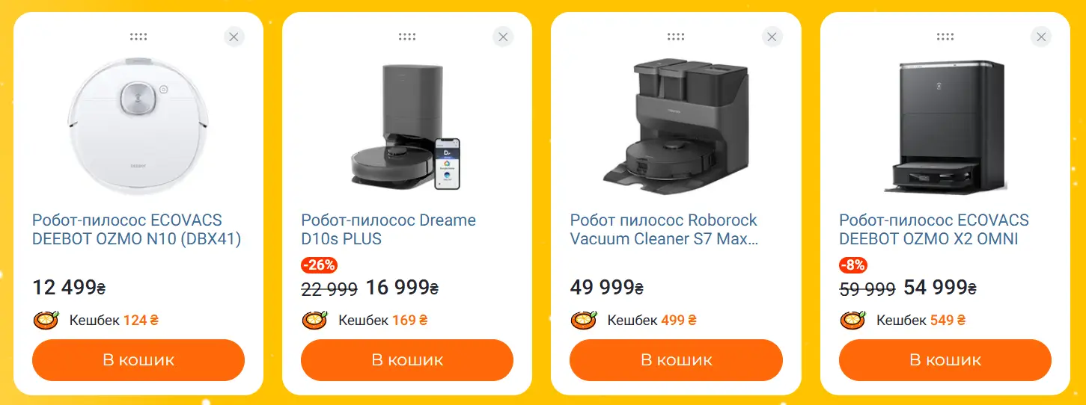
Task: Remove the ECOVACS DEEBOT OZMO N10 card
Action: point(234,37)
